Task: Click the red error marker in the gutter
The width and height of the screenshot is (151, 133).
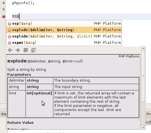Action: [4, 16]
